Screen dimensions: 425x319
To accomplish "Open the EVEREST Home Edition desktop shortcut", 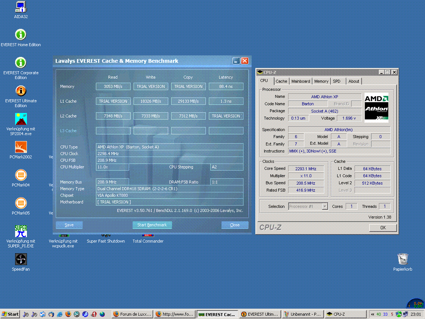I will point(21,35).
